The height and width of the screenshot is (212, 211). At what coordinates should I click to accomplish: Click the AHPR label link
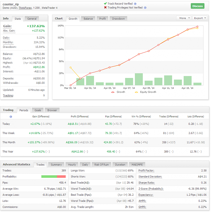[142, 201]
